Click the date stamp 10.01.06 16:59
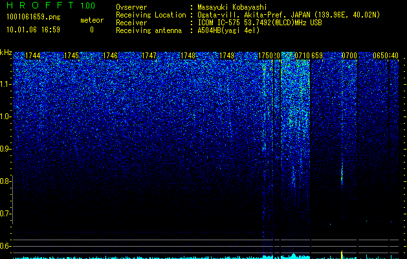This screenshot has height=259, width=407. click(33, 30)
